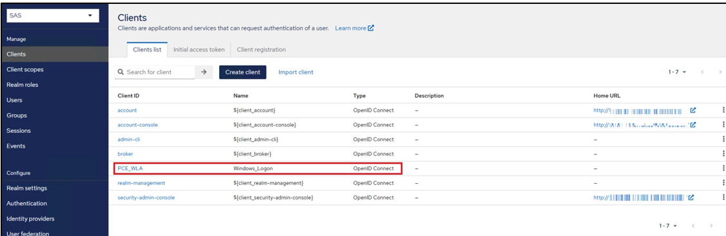Click bottom previous page arrow

pos(693,226)
